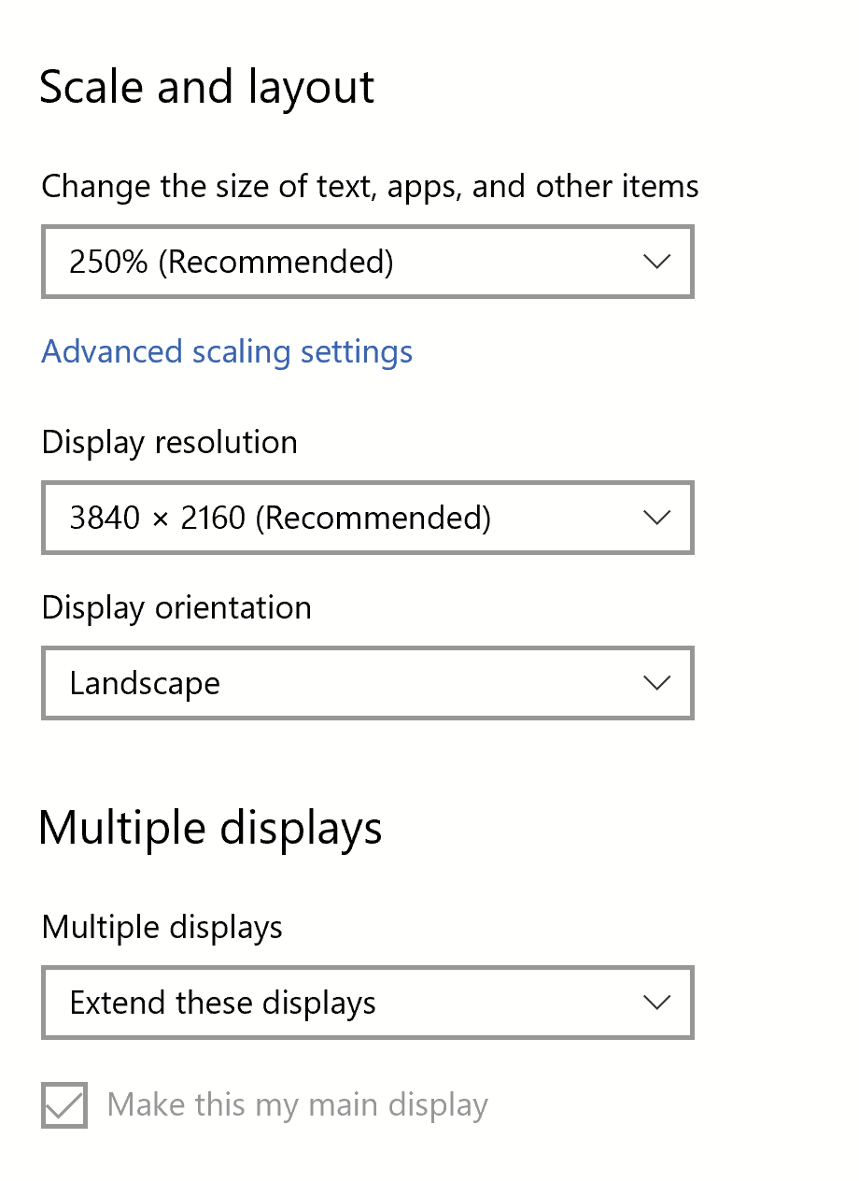Click the large Multiple displays section heading

211,828
